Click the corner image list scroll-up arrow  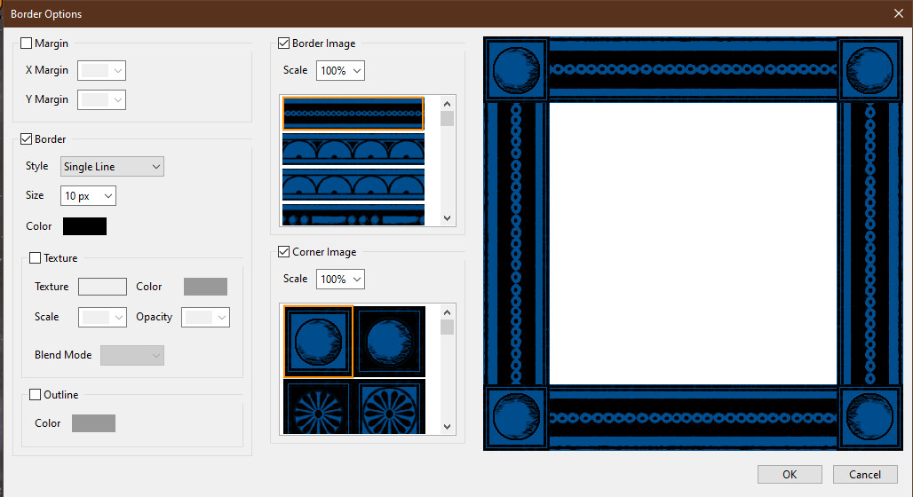coord(448,312)
